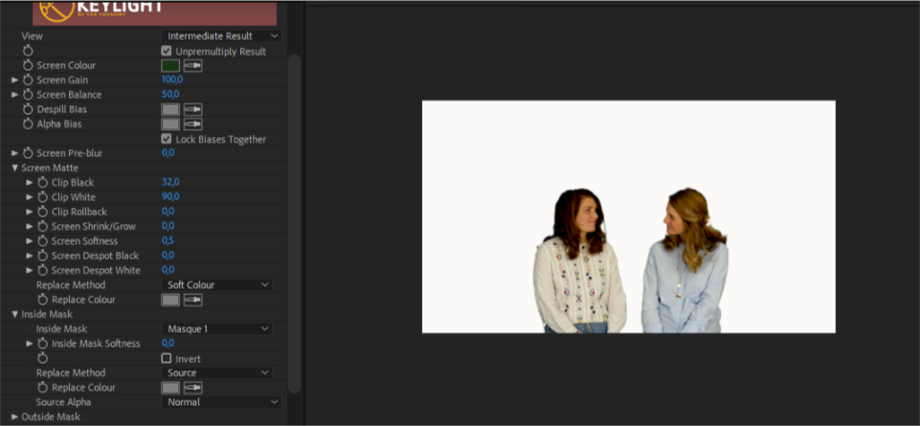Toggle Lock Biases Together checkbox
Image resolution: width=920 pixels, height=426 pixels.
(167, 139)
